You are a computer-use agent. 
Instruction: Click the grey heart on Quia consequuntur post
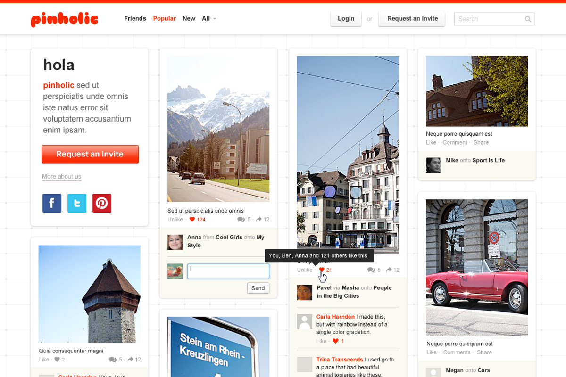coord(57,360)
